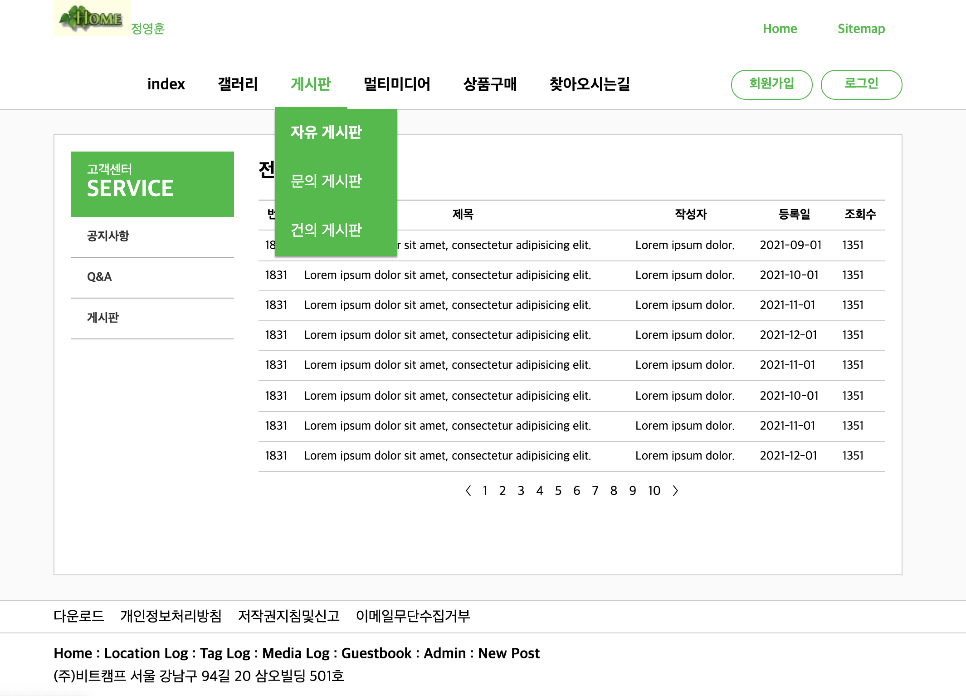This screenshot has height=696, width=966.
Task: Open the 갤러리 navigation menu
Action: click(238, 84)
